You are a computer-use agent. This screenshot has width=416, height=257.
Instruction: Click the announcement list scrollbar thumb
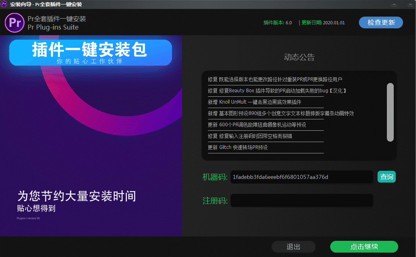390,112
